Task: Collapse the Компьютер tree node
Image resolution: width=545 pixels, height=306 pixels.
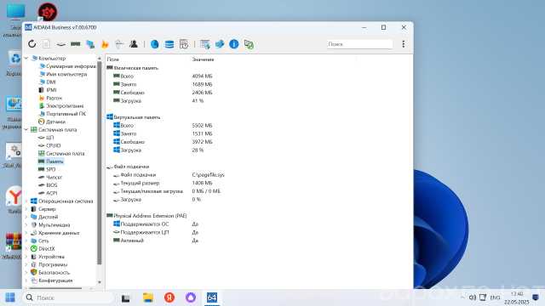Action: (26, 59)
